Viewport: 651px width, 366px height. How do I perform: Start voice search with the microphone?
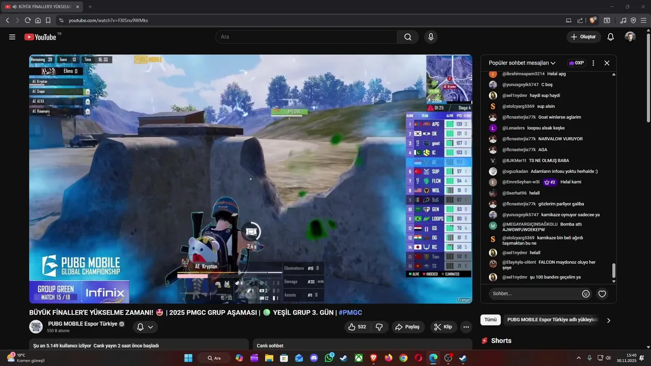pyautogui.click(x=431, y=37)
